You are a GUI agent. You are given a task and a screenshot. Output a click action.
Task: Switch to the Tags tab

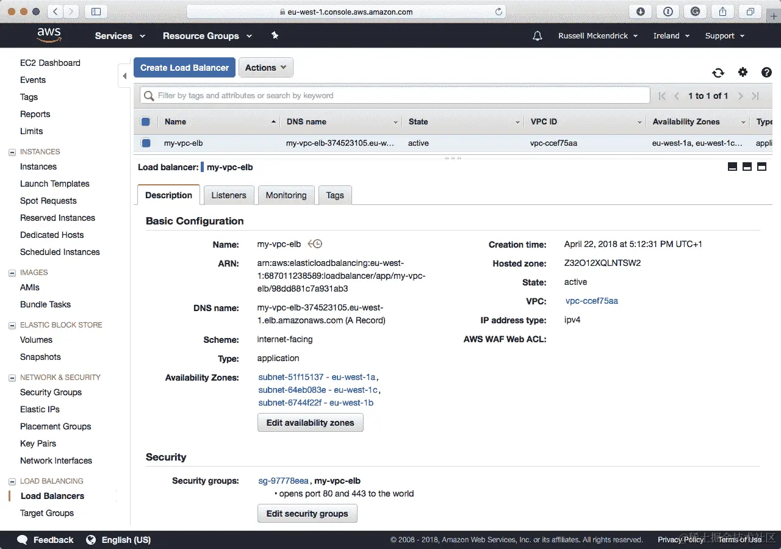coord(335,195)
